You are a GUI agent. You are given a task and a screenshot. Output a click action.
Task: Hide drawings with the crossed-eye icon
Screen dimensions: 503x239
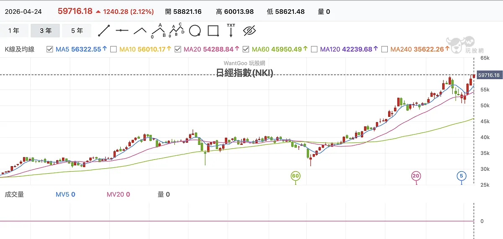pos(249,31)
